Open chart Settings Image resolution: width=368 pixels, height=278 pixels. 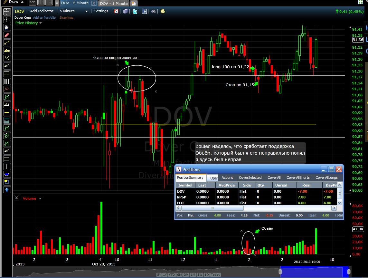[101, 11]
